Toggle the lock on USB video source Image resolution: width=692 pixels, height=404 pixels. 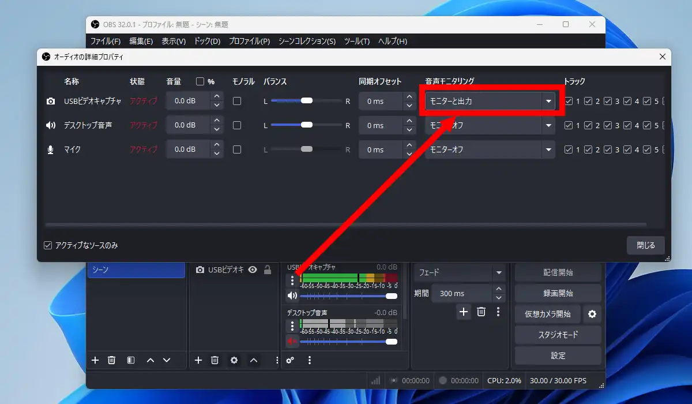(x=267, y=270)
